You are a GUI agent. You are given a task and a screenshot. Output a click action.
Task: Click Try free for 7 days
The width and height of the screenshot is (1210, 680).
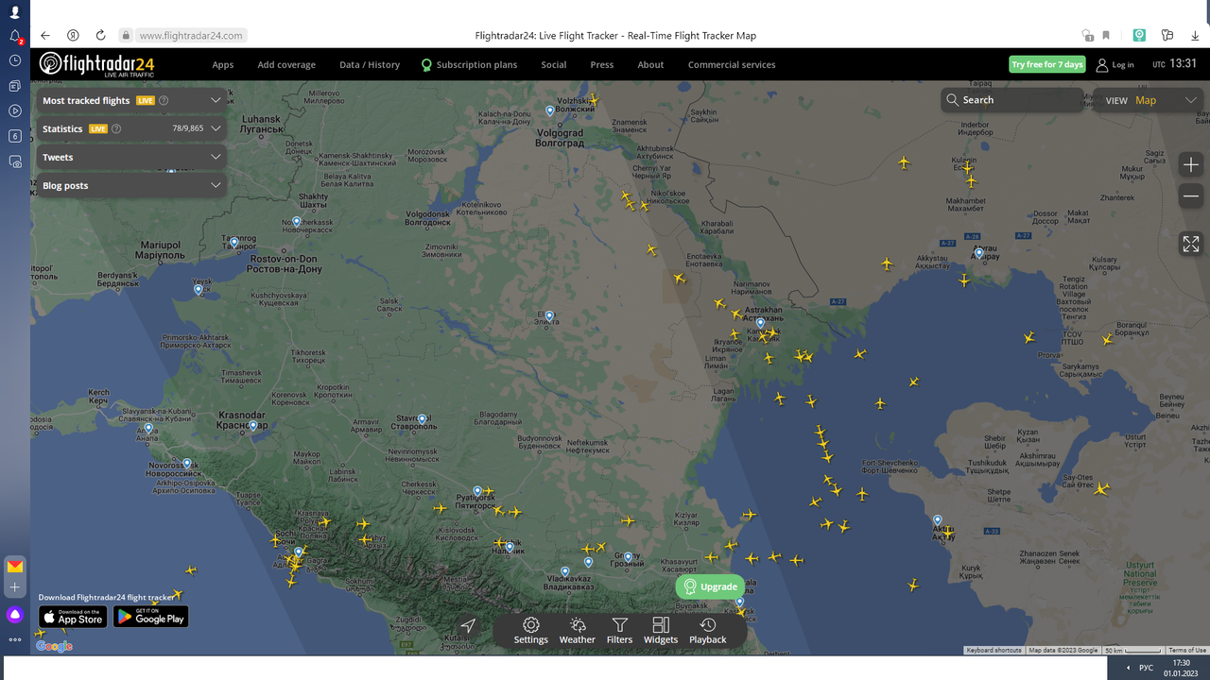(1047, 64)
